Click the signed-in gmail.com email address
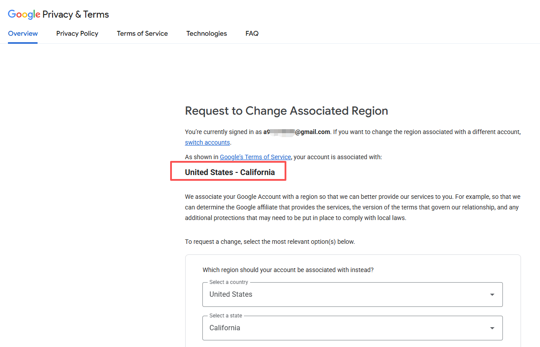Viewport: 540px width, 347px height. 297,132
